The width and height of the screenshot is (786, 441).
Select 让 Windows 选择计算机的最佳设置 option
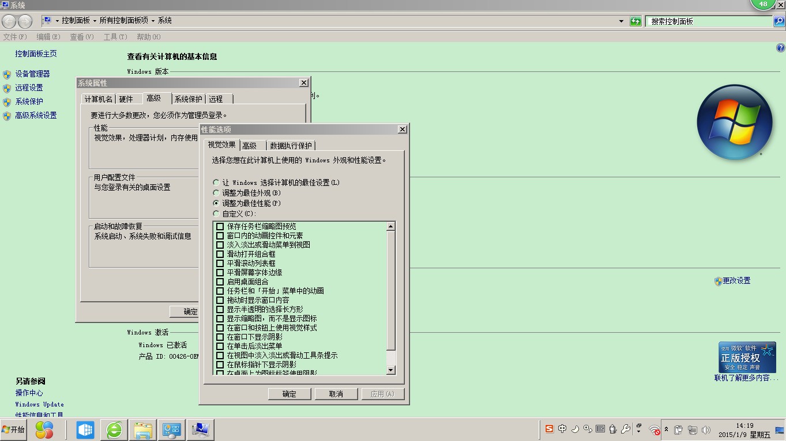(216, 183)
